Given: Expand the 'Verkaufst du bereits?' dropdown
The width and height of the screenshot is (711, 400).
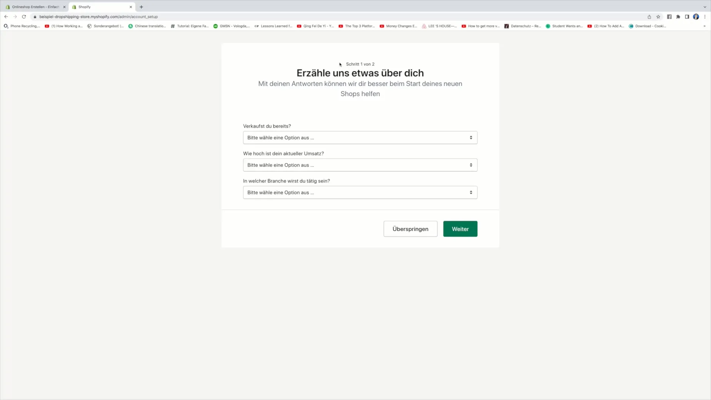Looking at the screenshot, I should (x=360, y=137).
